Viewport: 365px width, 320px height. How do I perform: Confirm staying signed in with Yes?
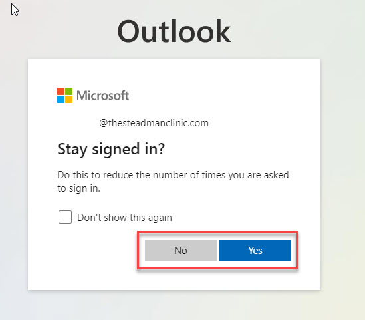(x=255, y=250)
